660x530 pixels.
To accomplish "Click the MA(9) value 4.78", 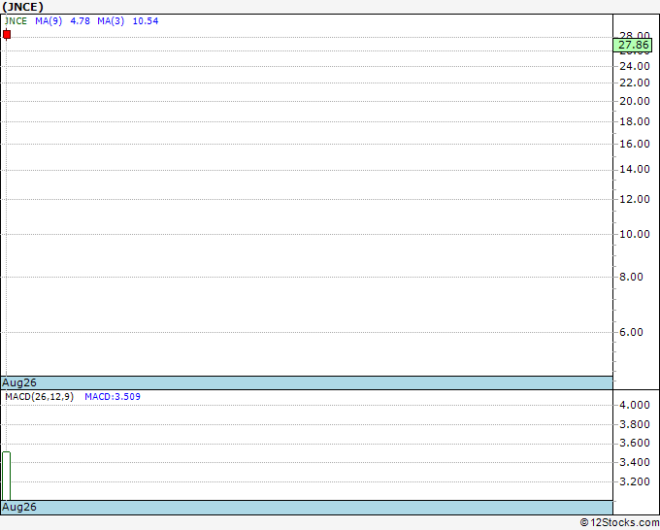I will (x=80, y=21).
